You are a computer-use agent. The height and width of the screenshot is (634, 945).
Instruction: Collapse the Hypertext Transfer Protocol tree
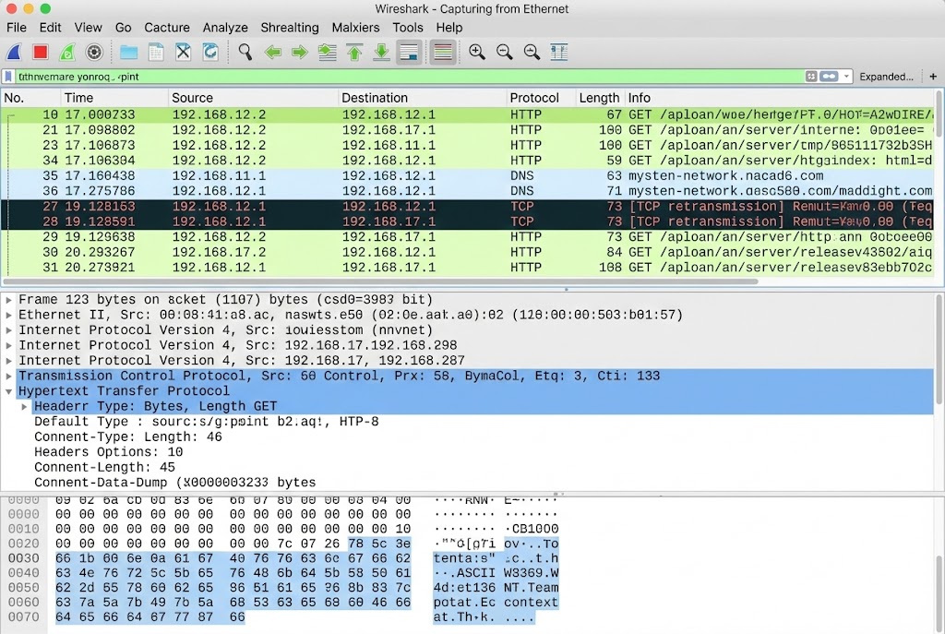click(8, 390)
